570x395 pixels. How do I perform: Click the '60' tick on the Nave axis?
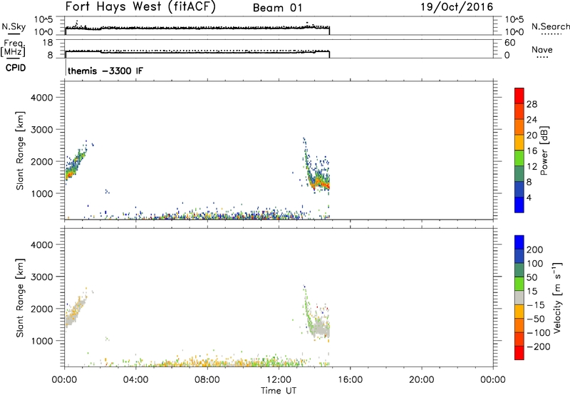pos(509,43)
